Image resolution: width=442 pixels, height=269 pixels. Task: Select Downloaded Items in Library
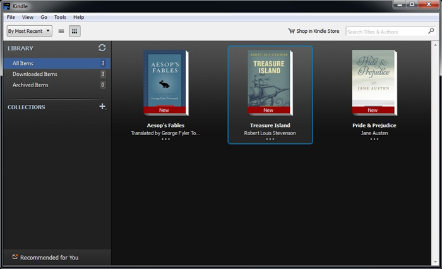[x=57, y=74]
